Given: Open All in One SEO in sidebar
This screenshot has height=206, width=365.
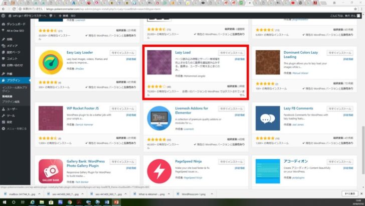Looking at the screenshot, I should (x=14, y=31).
